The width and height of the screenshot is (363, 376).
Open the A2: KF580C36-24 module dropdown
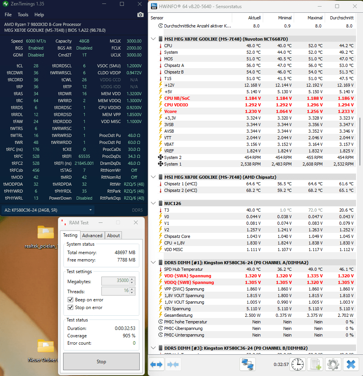coord(48,210)
